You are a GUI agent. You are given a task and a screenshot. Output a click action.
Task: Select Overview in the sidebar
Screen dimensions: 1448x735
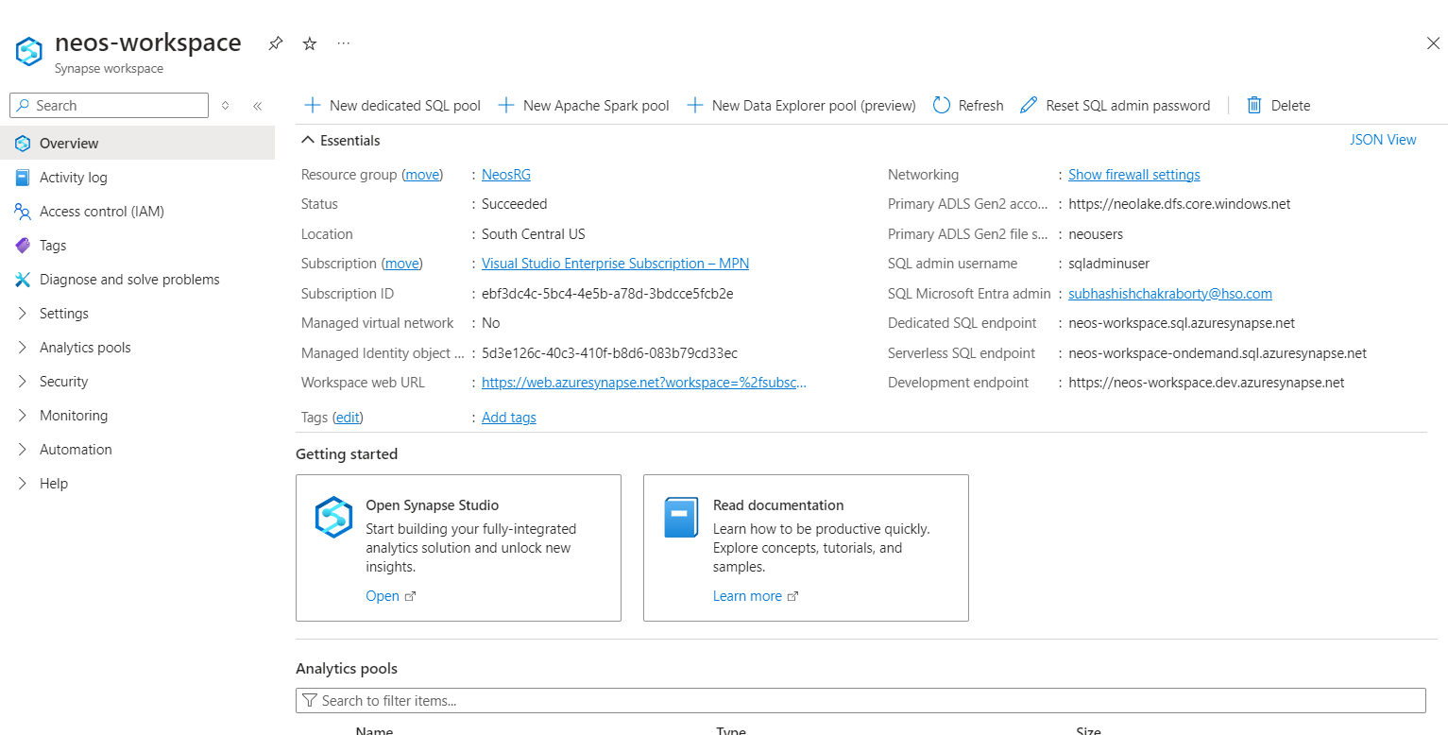click(x=137, y=144)
